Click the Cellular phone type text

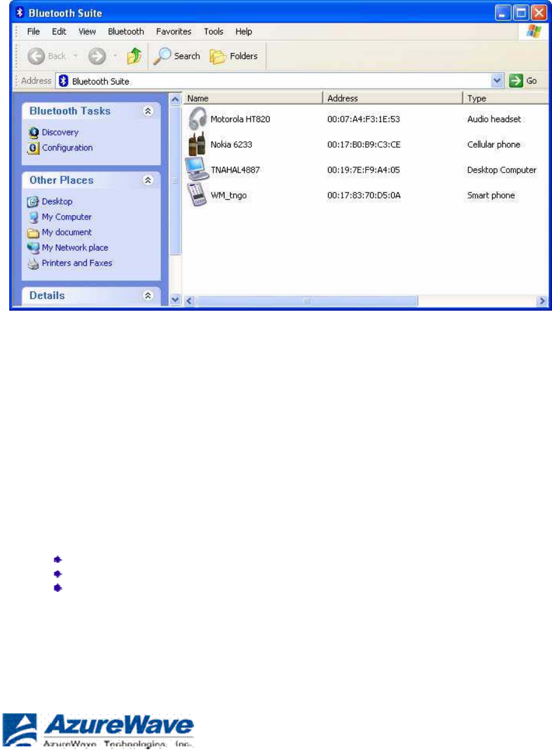click(494, 145)
